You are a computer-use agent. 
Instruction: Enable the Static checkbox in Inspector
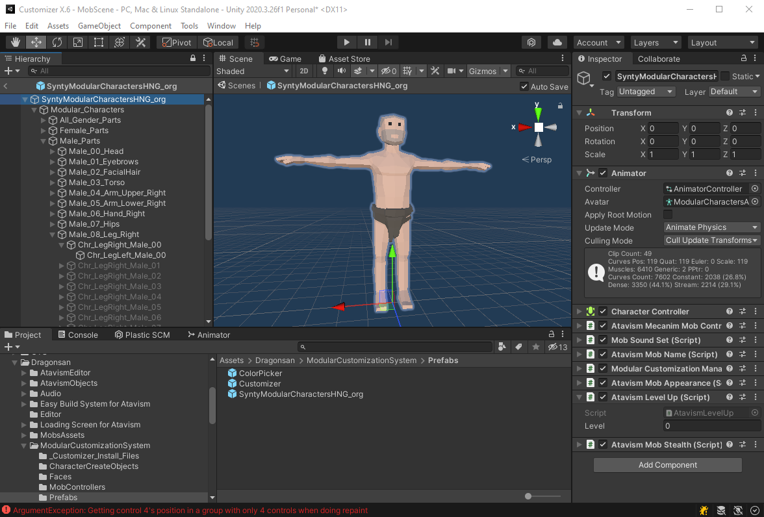pyautogui.click(x=724, y=76)
